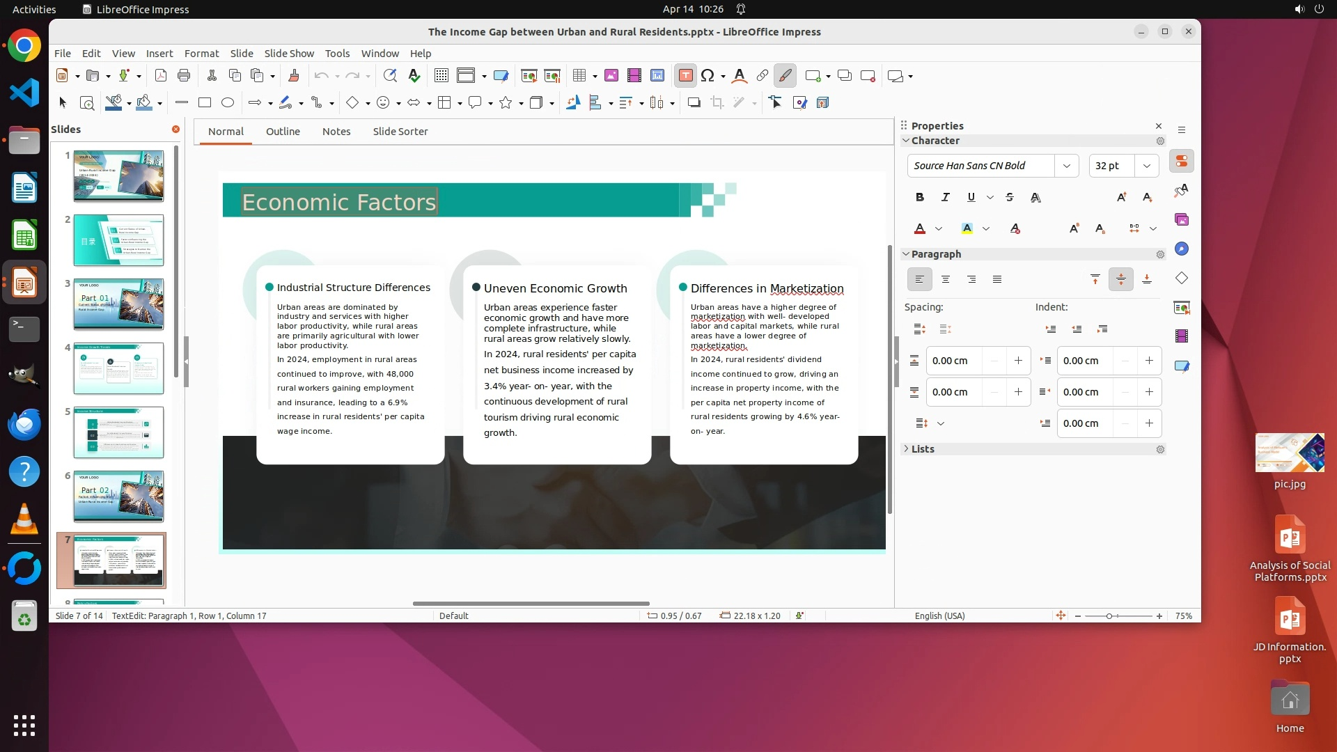The image size is (1337, 752).
Task: Click the Crop Image tool icon
Action: click(x=717, y=103)
